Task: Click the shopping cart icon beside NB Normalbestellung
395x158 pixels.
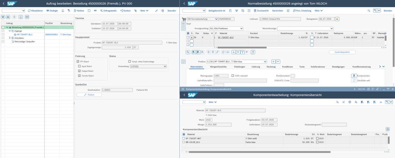Action: tap(184, 19)
